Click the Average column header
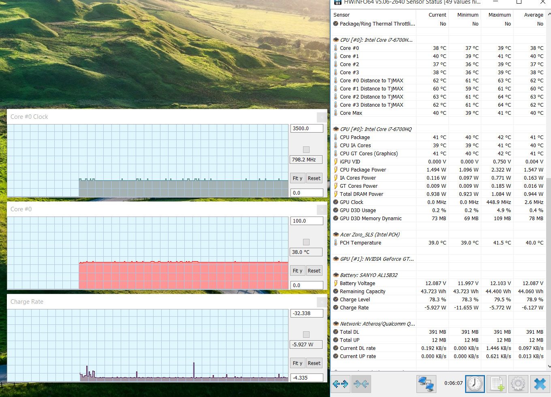 (x=529, y=15)
